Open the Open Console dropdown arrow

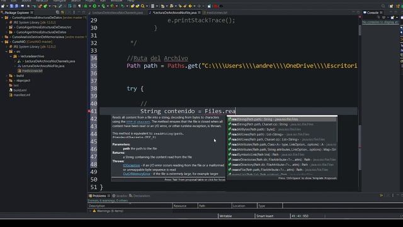397,17
